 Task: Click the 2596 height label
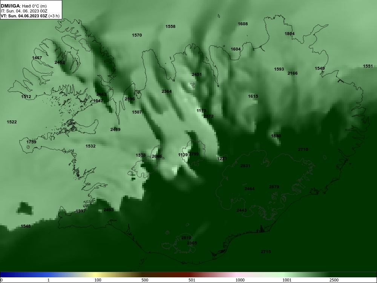[x=130, y=99]
